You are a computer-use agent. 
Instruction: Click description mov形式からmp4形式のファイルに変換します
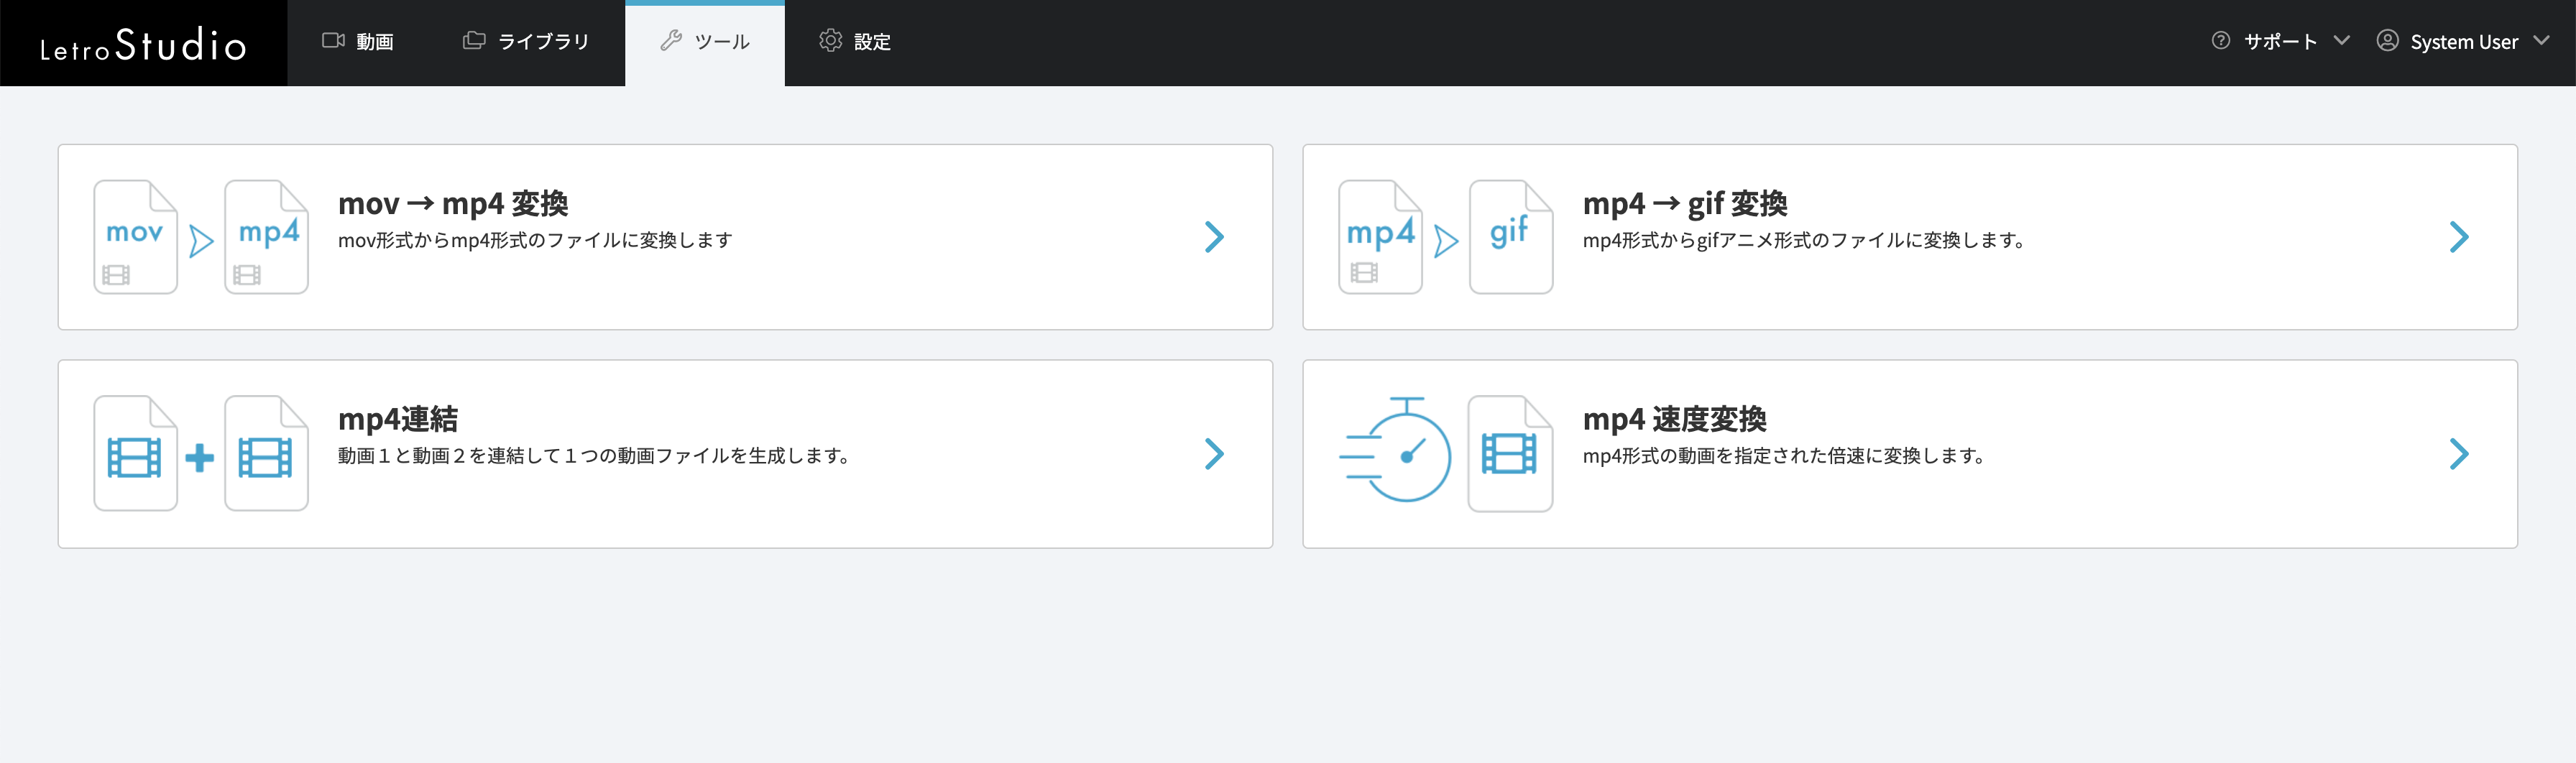pyautogui.click(x=535, y=241)
